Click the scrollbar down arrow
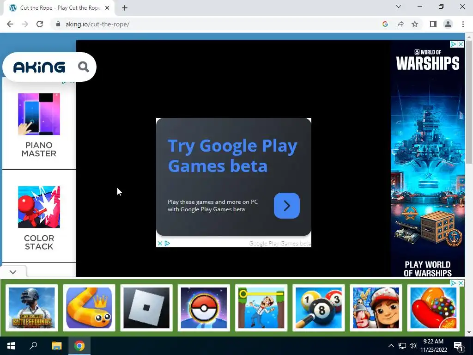 (469, 332)
